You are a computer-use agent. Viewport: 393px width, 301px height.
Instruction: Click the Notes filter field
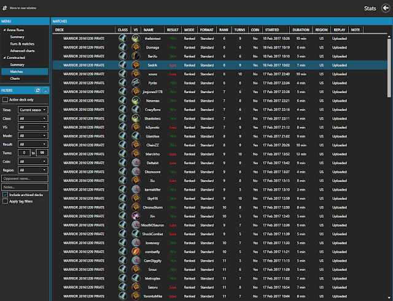coord(25,187)
